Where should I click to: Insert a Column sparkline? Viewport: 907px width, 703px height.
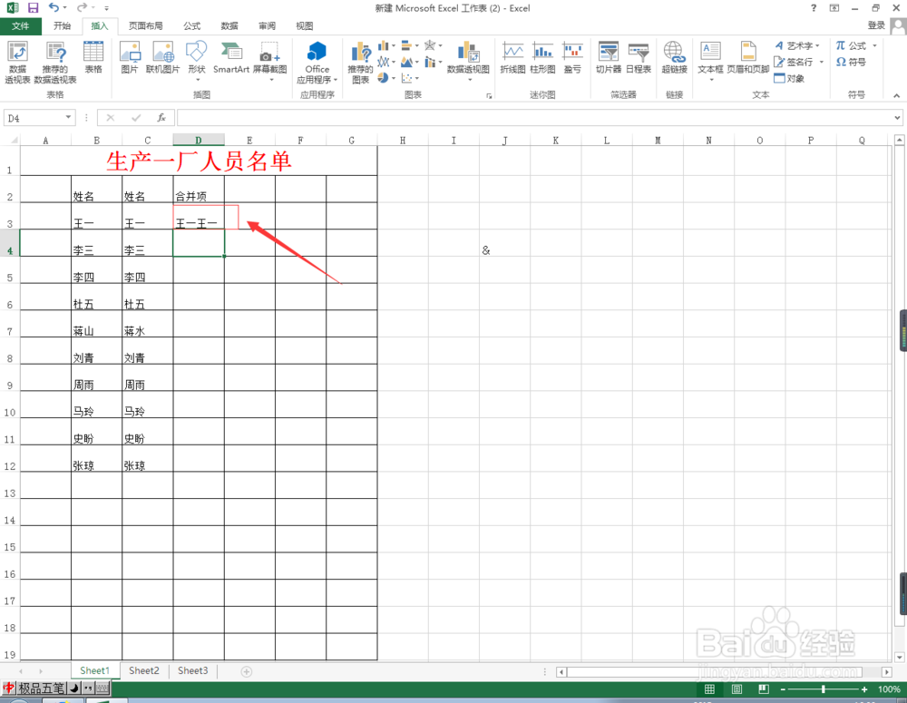point(542,57)
